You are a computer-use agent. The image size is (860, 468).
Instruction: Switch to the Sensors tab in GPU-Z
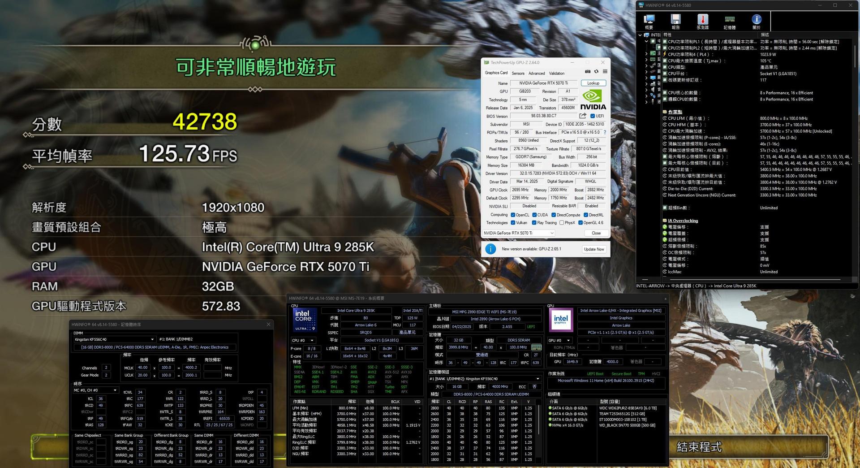coord(518,73)
